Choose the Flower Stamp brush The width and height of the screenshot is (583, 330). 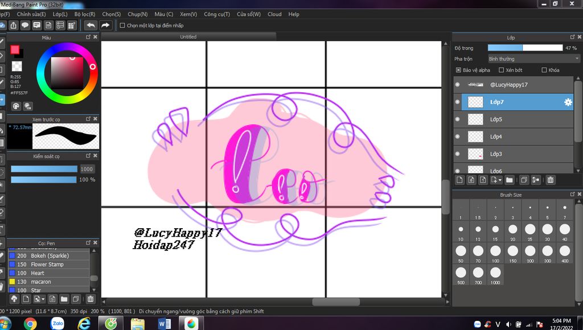49,264
